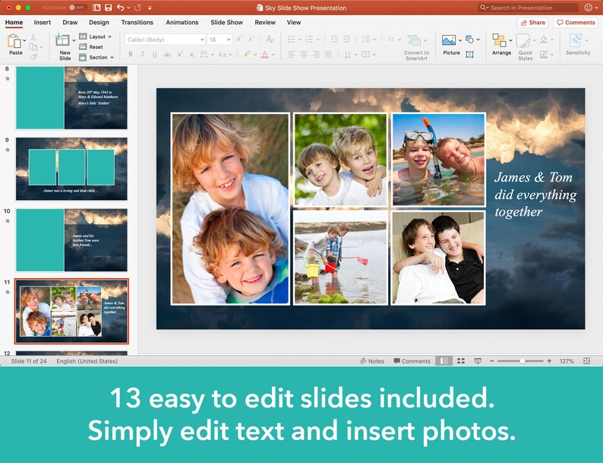Click the zoom slider handle
The height and width of the screenshot is (463, 603).
coord(522,361)
